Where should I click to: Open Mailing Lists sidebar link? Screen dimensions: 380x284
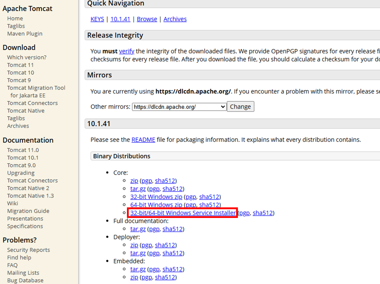(x=23, y=273)
